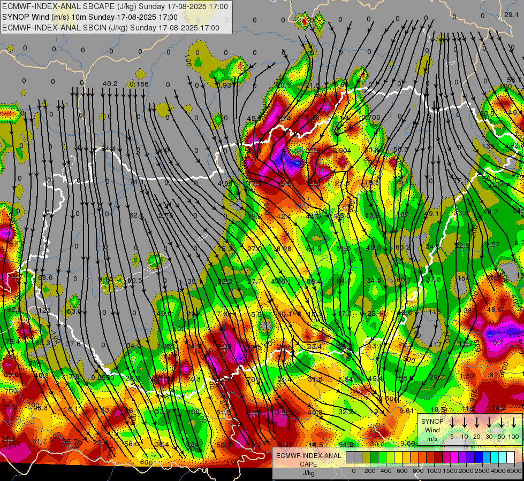Click the '1000' tick on the CAPE scale
Image resolution: width=524 pixels, height=481 pixels.
coord(434,471)
